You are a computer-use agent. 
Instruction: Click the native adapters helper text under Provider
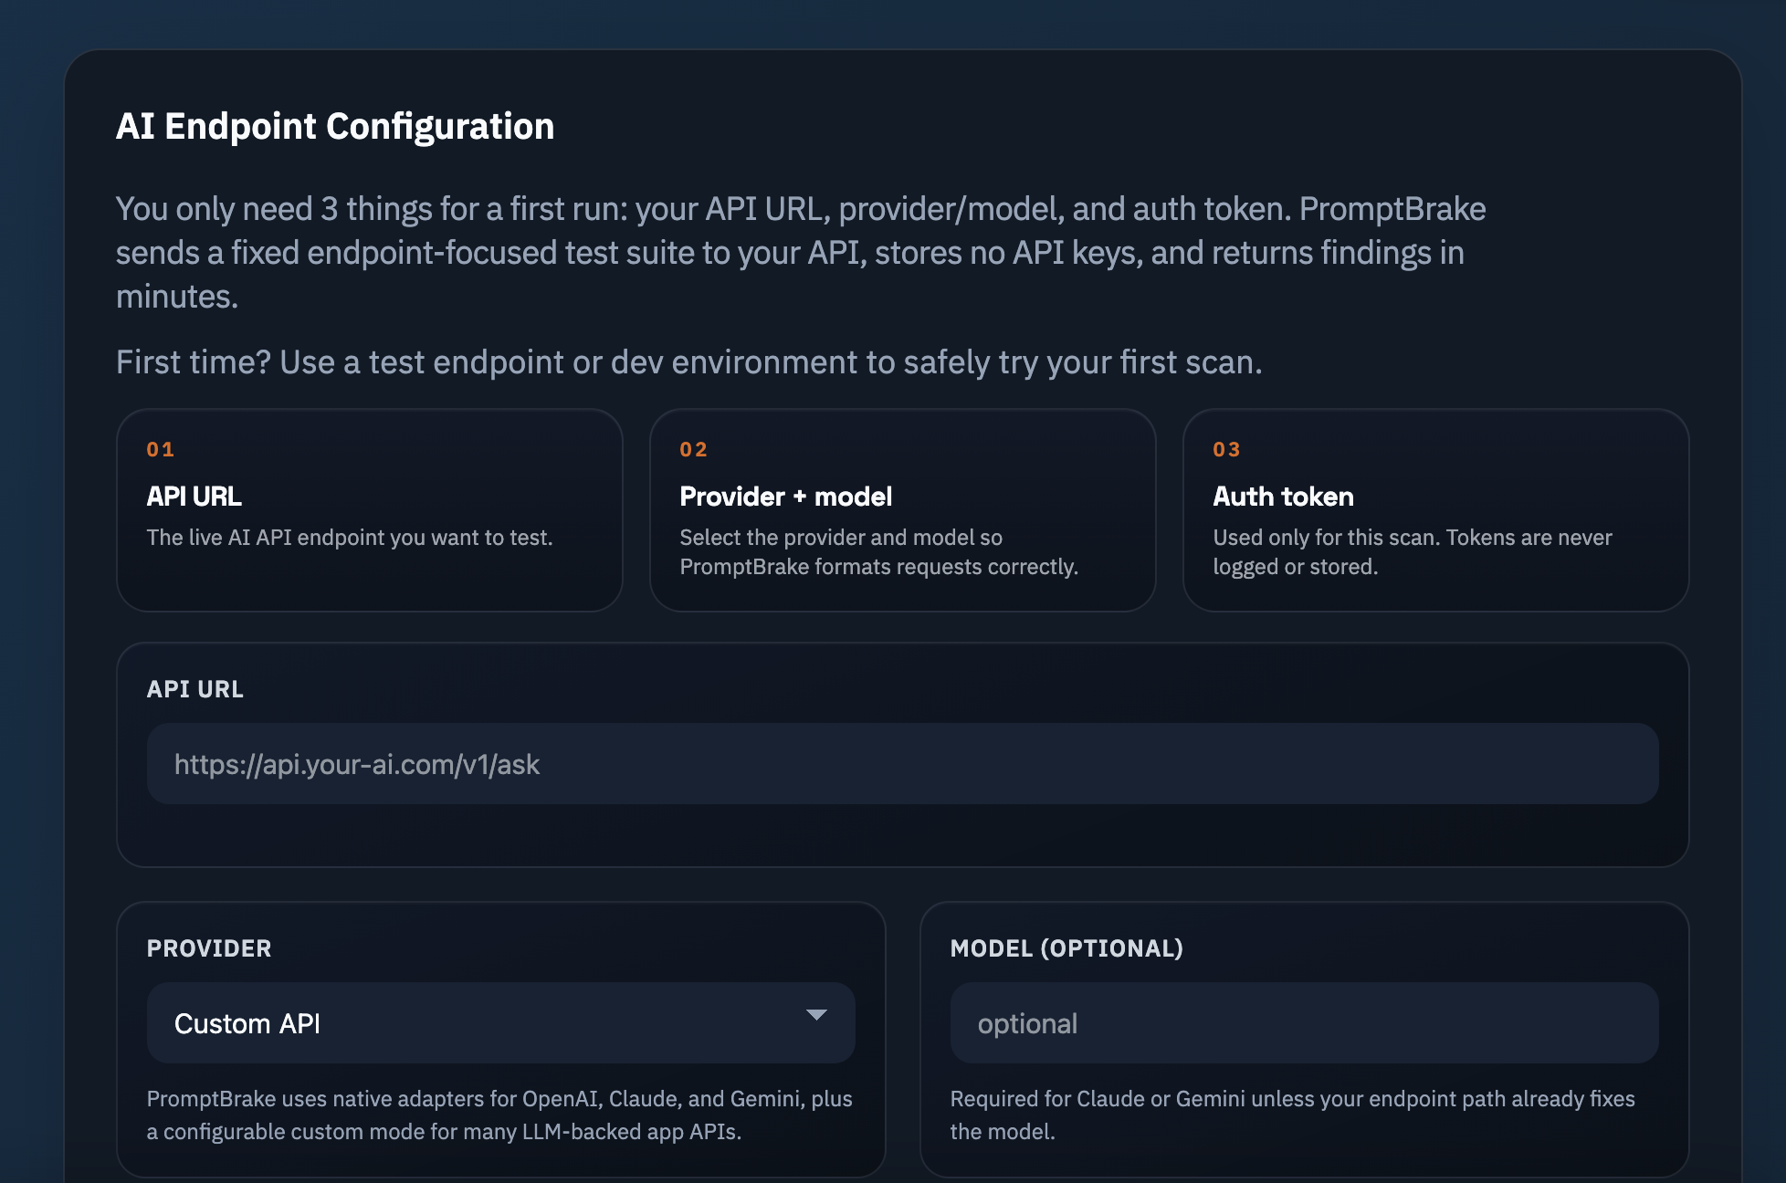tap(499, 1115)
